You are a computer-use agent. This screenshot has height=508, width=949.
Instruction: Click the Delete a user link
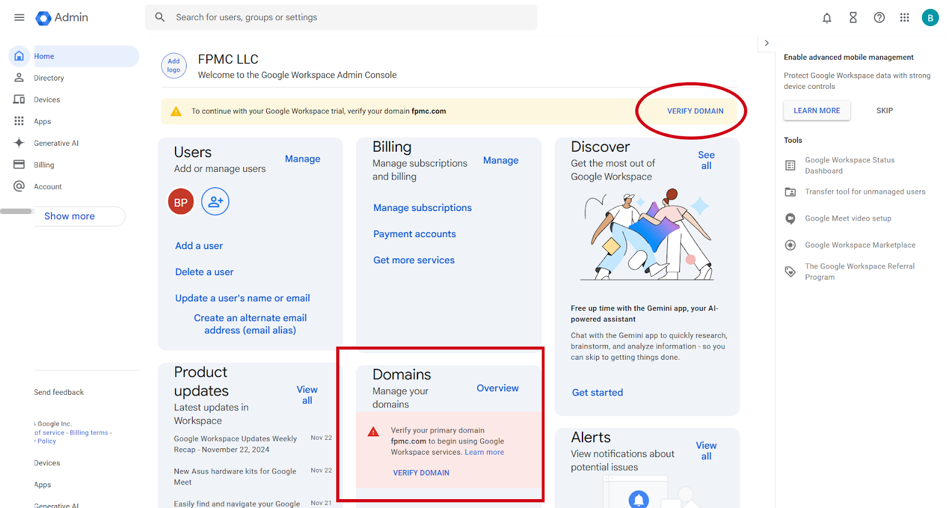click(x=204, y=272)
